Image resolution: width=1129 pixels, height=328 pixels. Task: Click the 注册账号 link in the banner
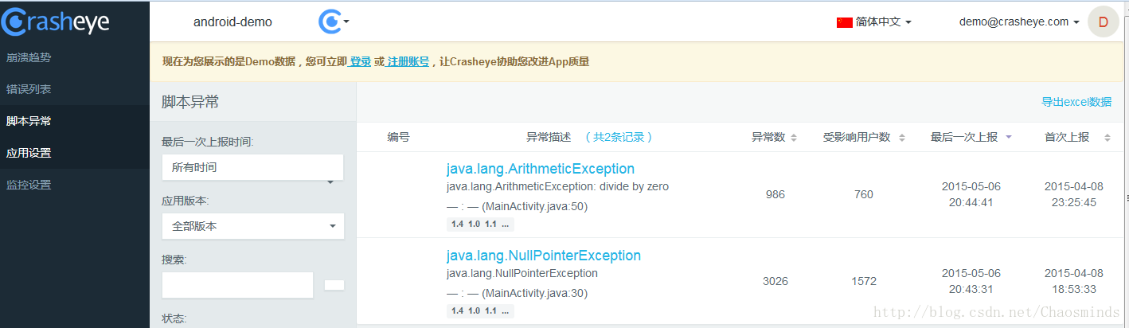[x=408, y=61]
